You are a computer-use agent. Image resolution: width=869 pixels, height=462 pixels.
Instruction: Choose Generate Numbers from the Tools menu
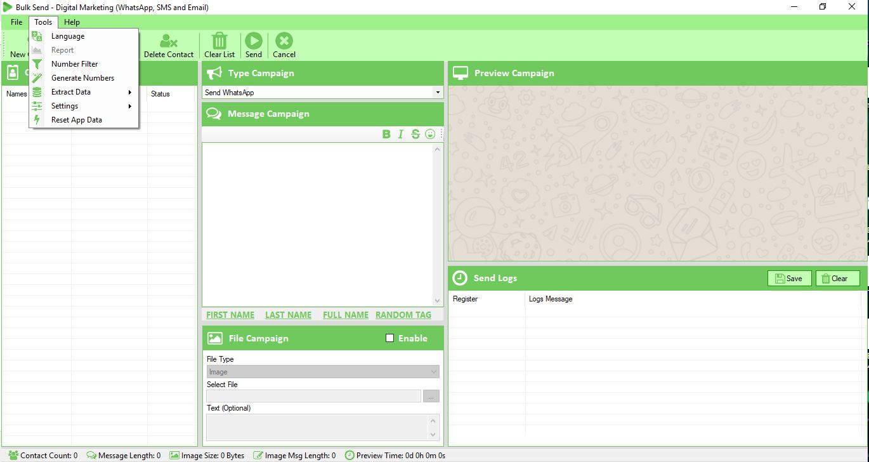[x=84, y=78]
